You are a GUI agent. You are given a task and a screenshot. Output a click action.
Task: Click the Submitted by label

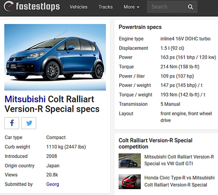click(18, 184)
